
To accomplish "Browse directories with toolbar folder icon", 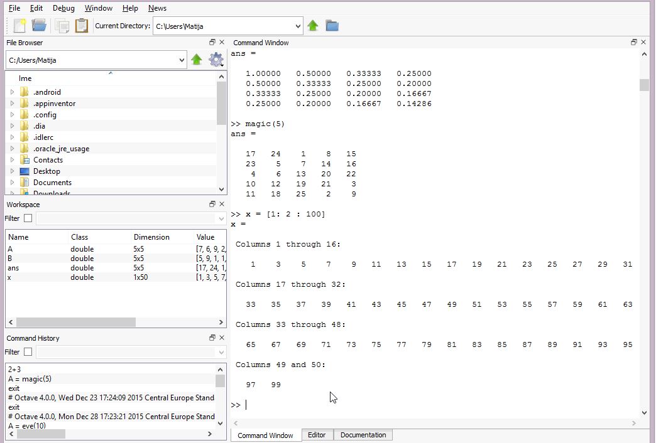I will point(332,26).
